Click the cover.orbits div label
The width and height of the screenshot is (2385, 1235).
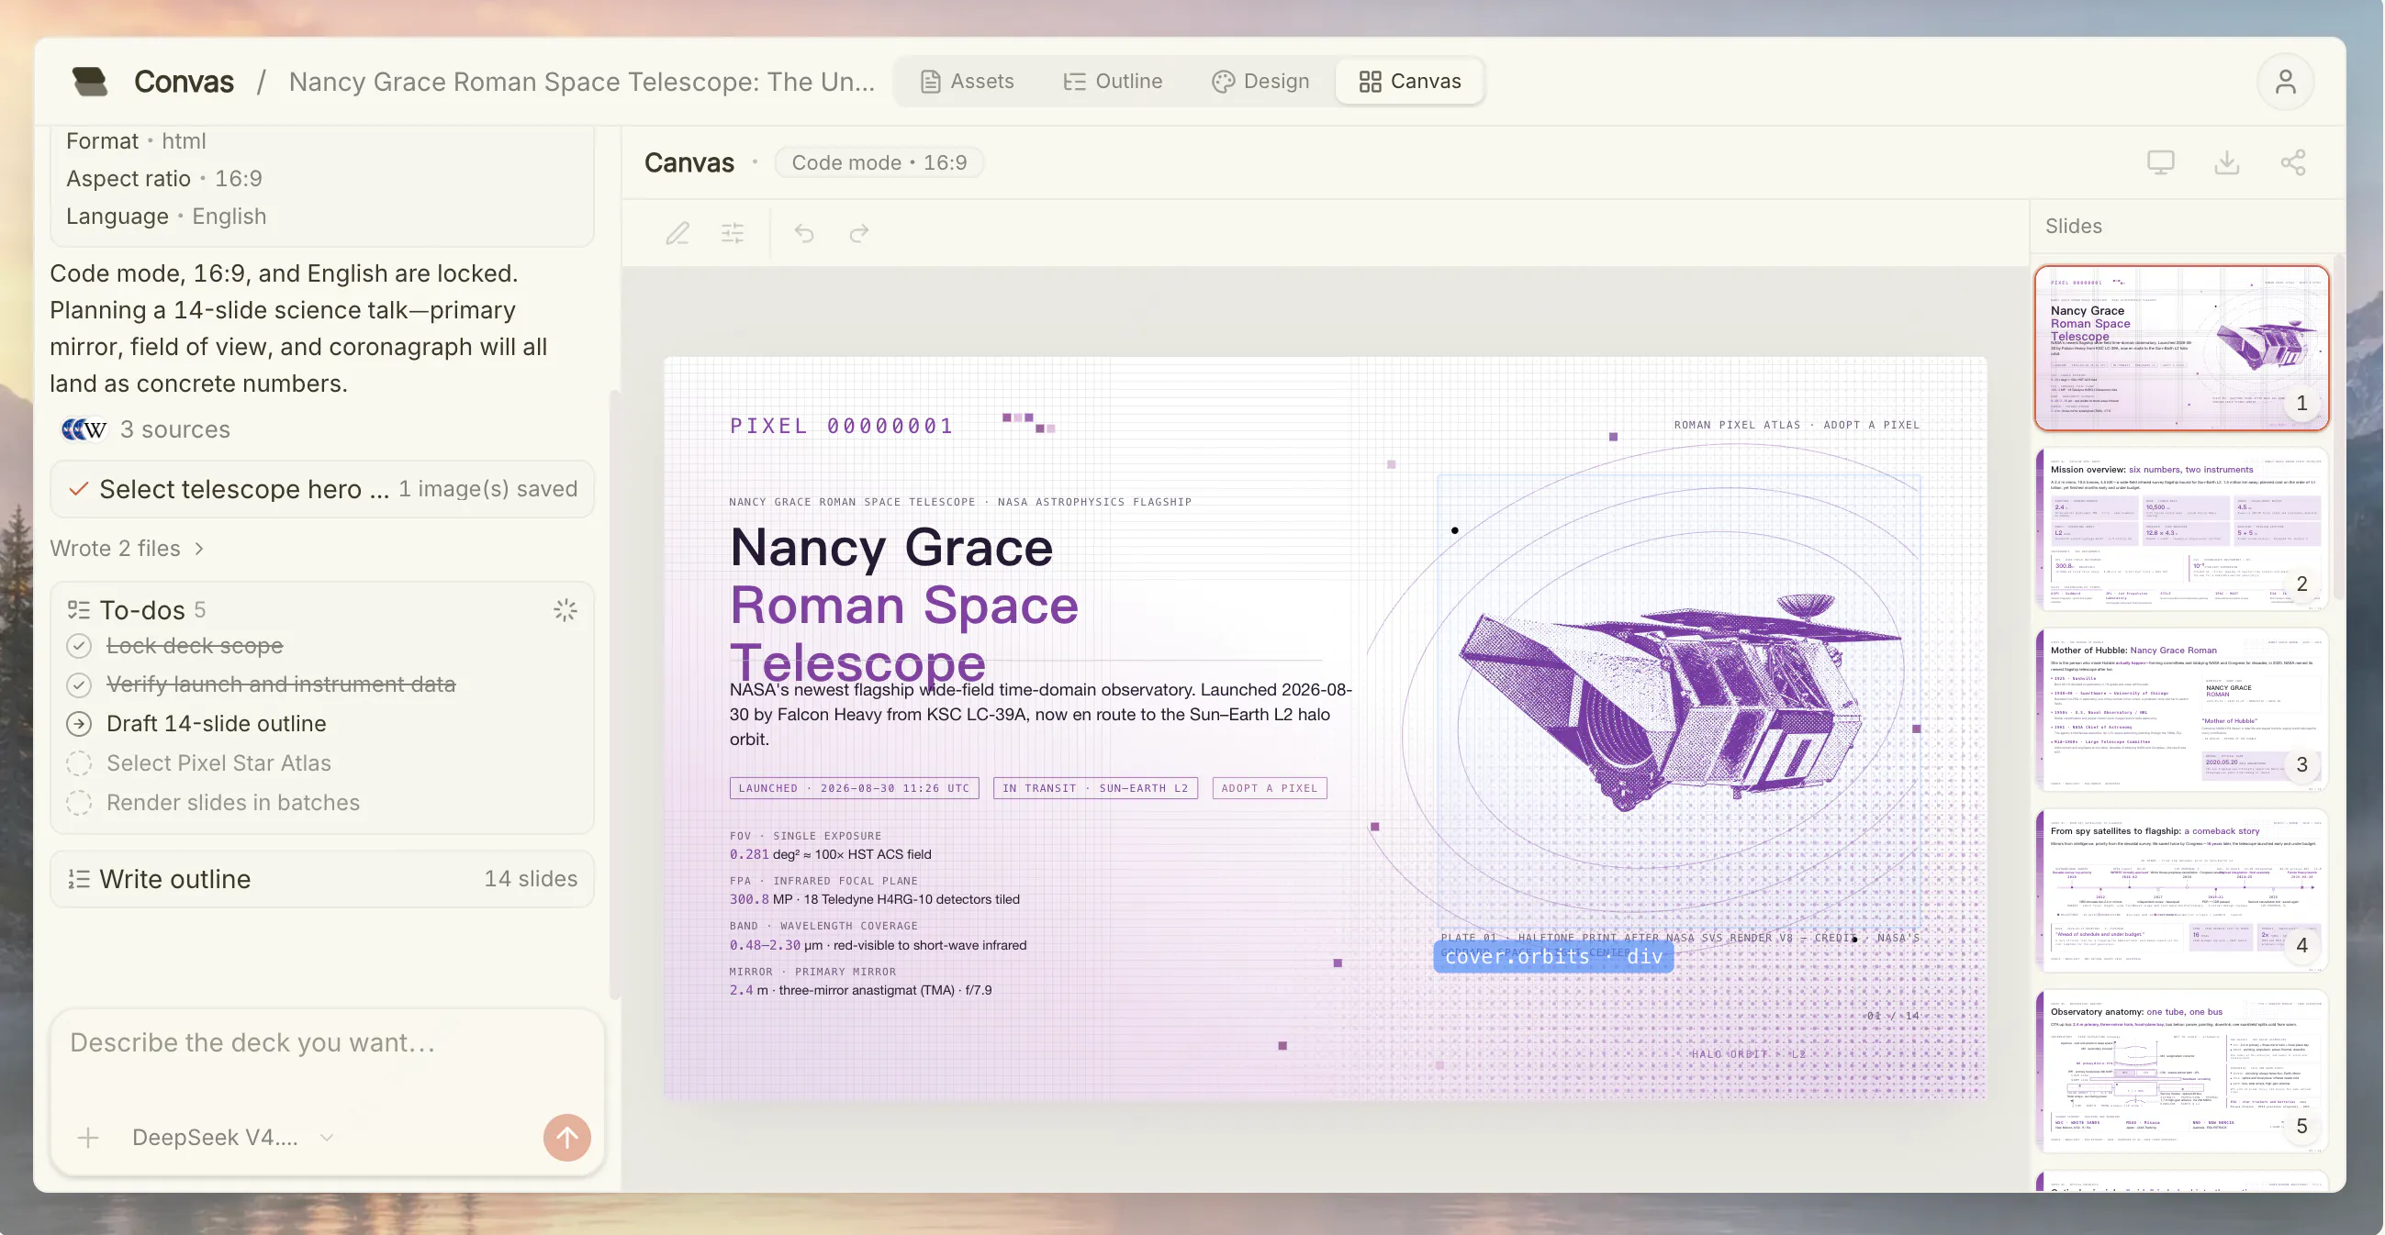click(1552, 957)
